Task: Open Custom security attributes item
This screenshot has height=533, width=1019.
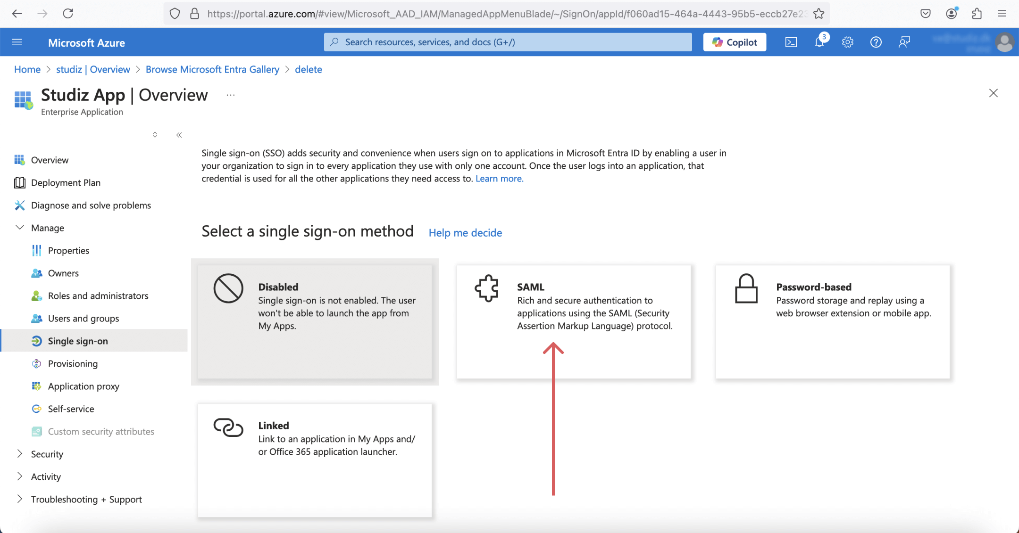Action: coord(94,432)
